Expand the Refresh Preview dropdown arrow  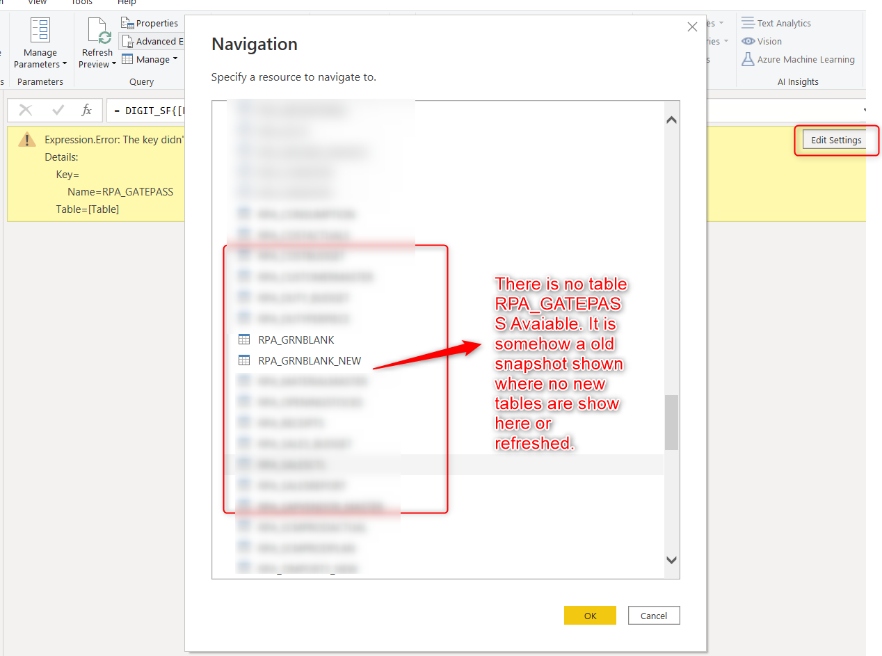113,64
